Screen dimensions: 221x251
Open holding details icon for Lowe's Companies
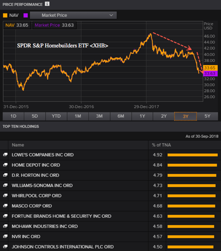pos(5,154)
